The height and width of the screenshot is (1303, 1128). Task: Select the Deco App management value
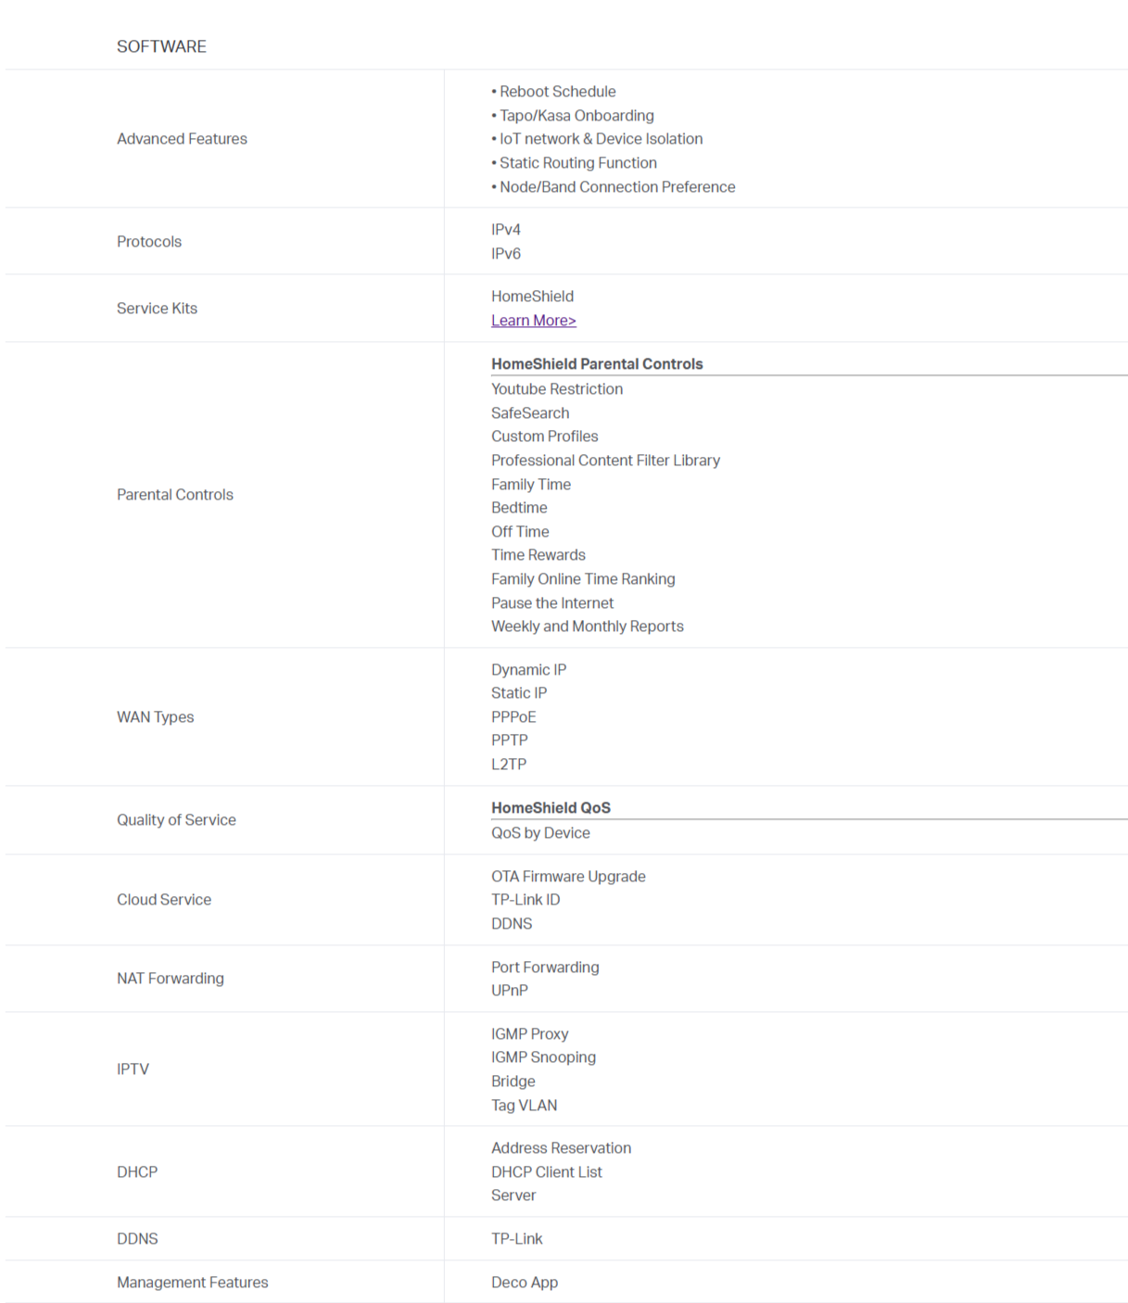[525, 1283]
